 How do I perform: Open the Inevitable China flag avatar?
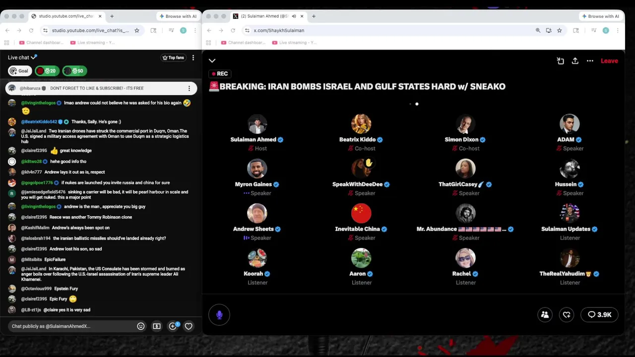point(361,214)
